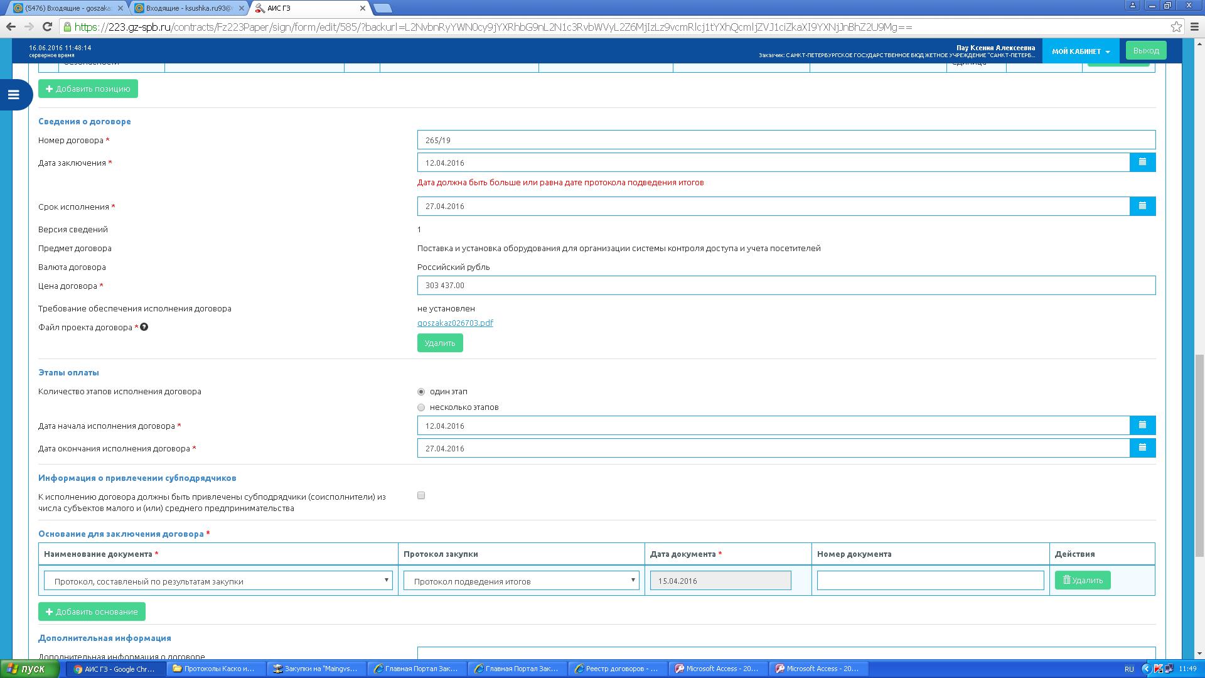Image resolution: width=1205 pixels, height=678 pixels.
Task: Open the goszakaz026703.pdf file link
Action: point(455,323)
